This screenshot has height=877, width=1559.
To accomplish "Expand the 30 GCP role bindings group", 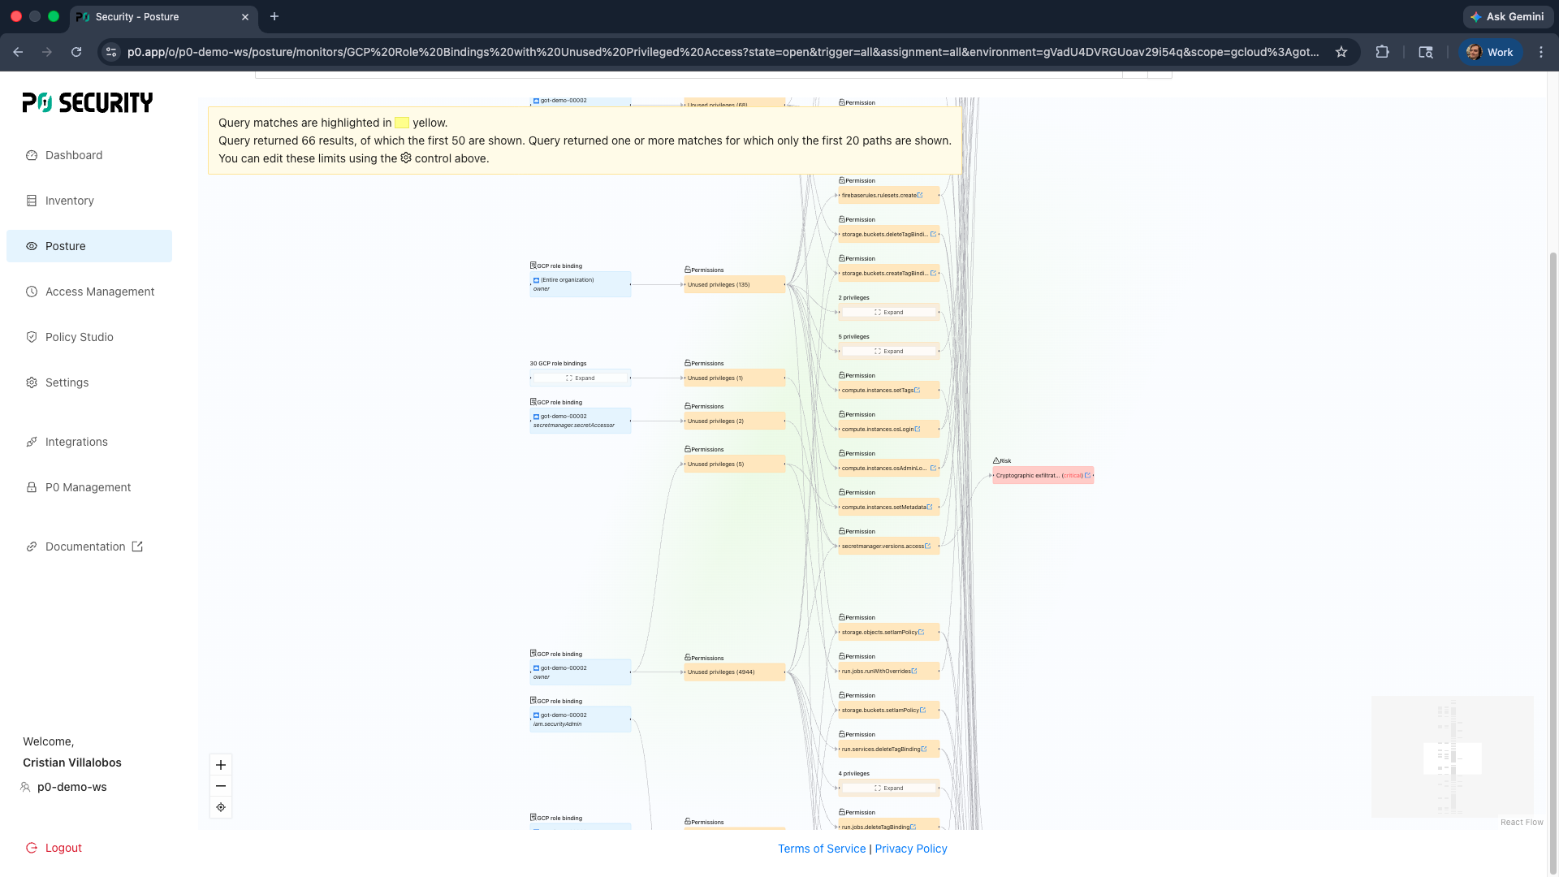I will [580, 378].
